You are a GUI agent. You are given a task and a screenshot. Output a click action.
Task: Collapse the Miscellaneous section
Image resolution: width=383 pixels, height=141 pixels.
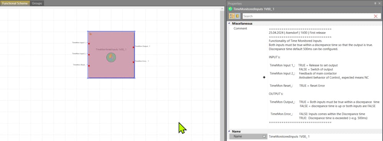point(229,23)
